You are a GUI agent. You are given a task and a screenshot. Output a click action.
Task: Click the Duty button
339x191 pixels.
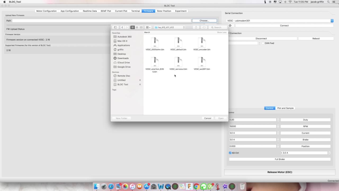305,120
